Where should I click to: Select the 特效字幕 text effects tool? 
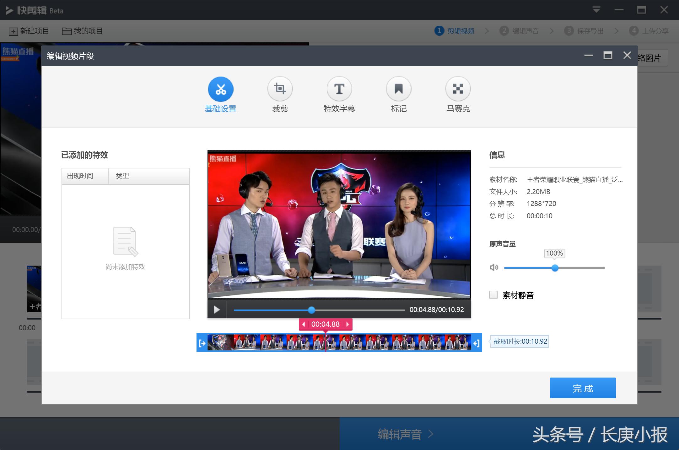(x=339, y=89)
